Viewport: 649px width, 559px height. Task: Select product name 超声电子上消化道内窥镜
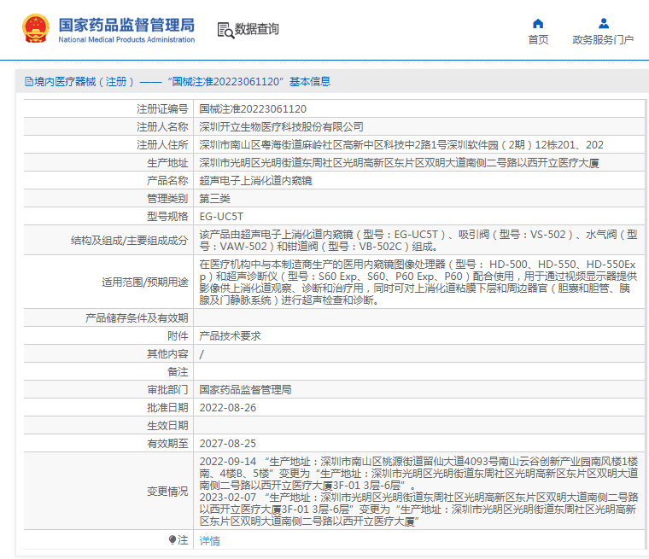(256, 181)
